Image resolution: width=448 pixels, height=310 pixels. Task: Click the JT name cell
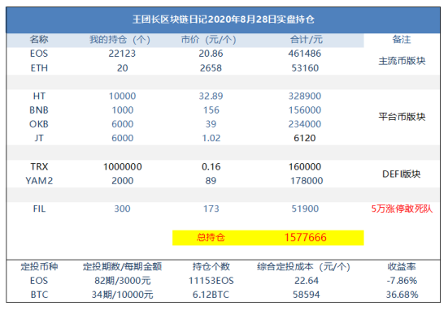coord(39,138)
